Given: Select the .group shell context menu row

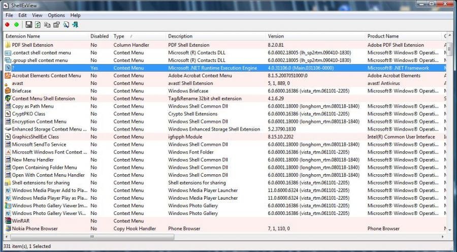Looking at the screenshot, I should (225, 60).
